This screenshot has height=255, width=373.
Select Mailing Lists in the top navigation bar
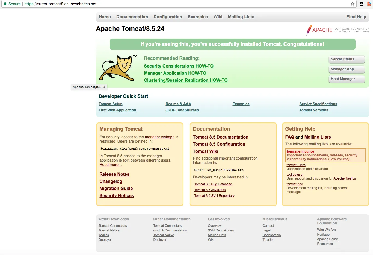tap(241, 17)
